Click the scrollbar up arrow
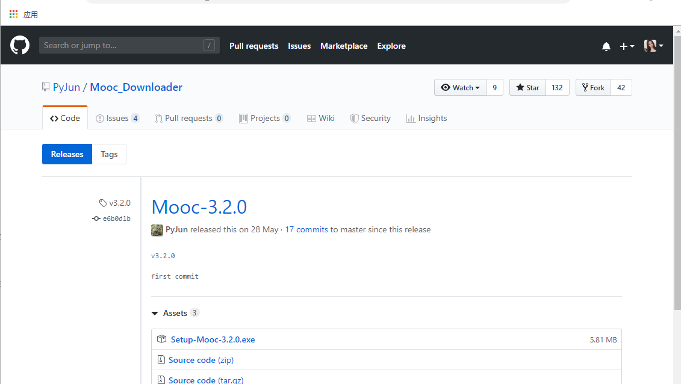The width and height of the screenshot is (681, 384). coord(677,31)
